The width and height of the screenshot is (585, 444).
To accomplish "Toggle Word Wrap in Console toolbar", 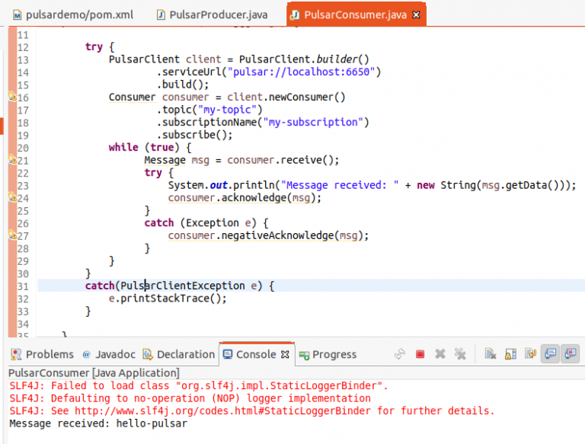I will tap(529, 354).
